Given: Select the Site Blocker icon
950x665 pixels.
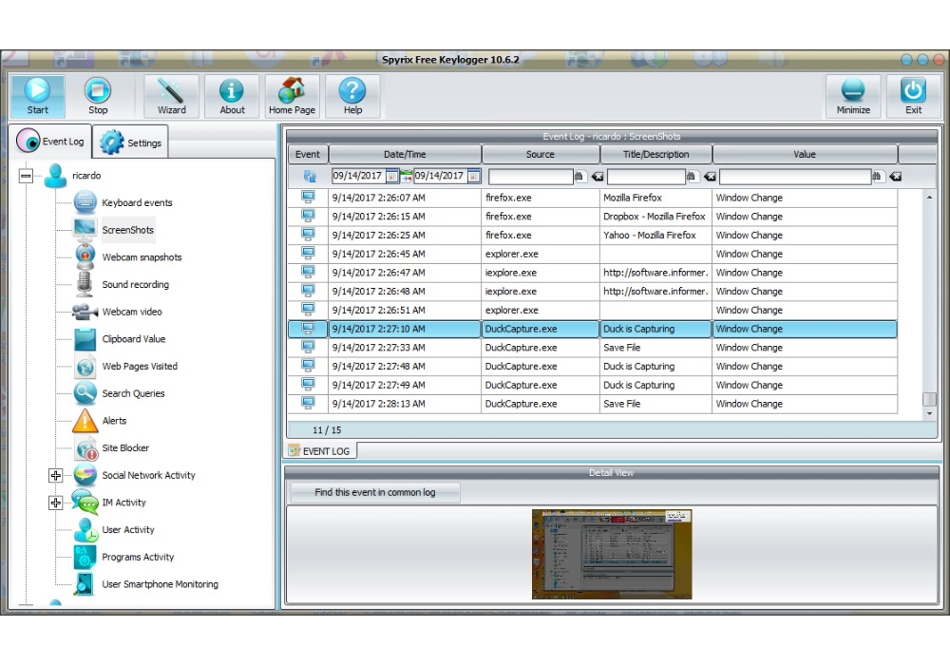Looking at the screenshot, I should (x=86, y=448).
